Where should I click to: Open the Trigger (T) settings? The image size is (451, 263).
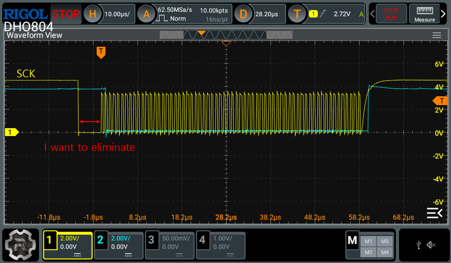click(297, 14)
